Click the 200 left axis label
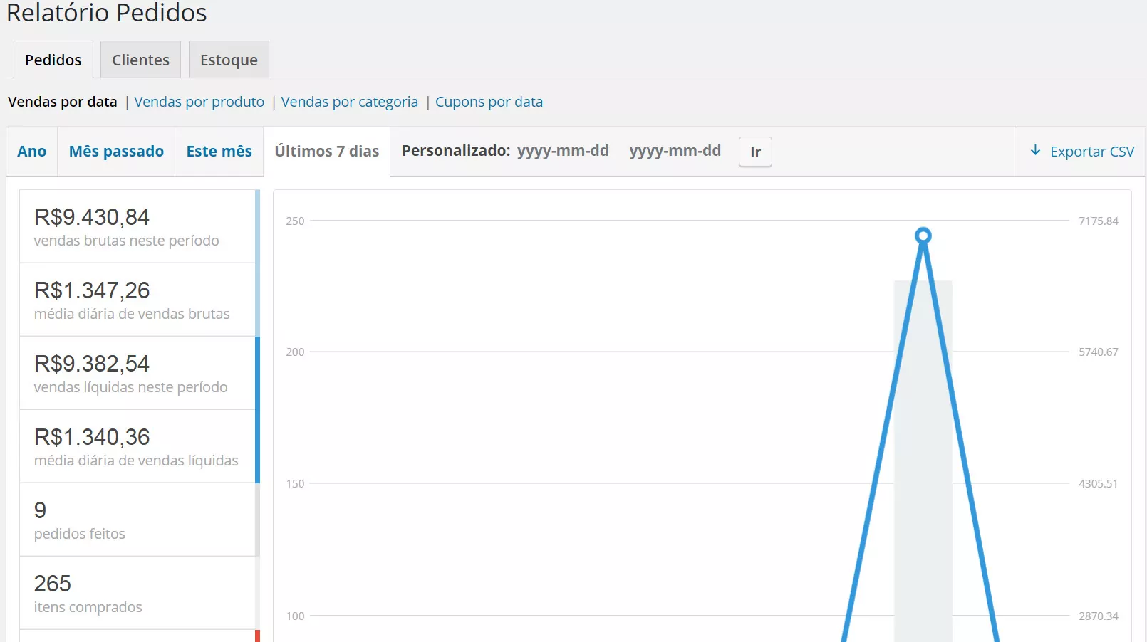The image size is (1147, 642). (x=295, y=352)
